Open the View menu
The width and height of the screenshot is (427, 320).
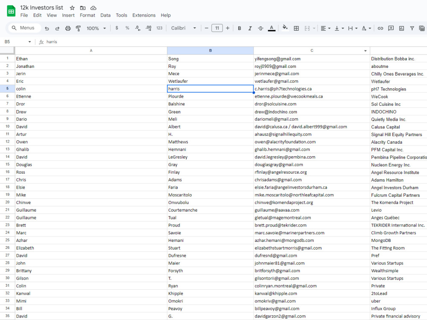(x=52, y=15)
